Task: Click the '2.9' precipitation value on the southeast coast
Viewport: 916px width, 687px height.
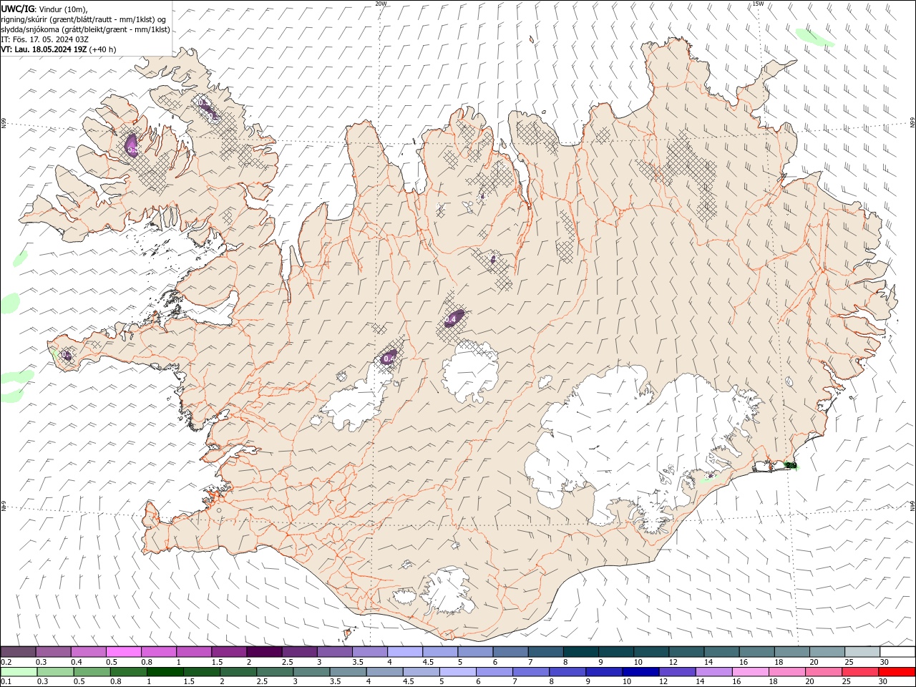Action: click(791, 465)
